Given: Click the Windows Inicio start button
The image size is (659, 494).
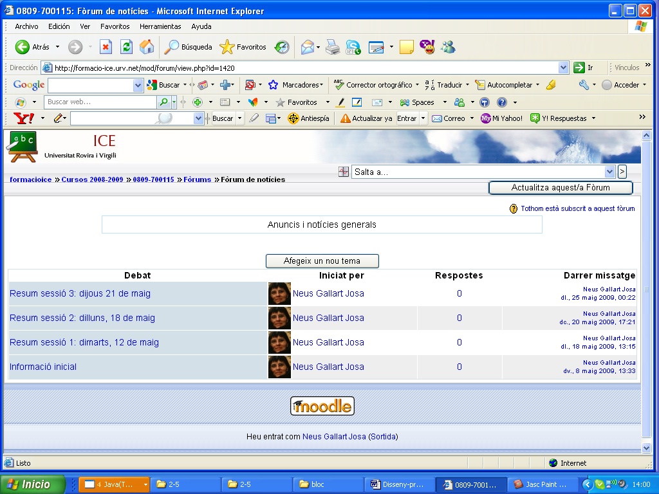Looking at the screenshot, I should click(x=33, y=484).
